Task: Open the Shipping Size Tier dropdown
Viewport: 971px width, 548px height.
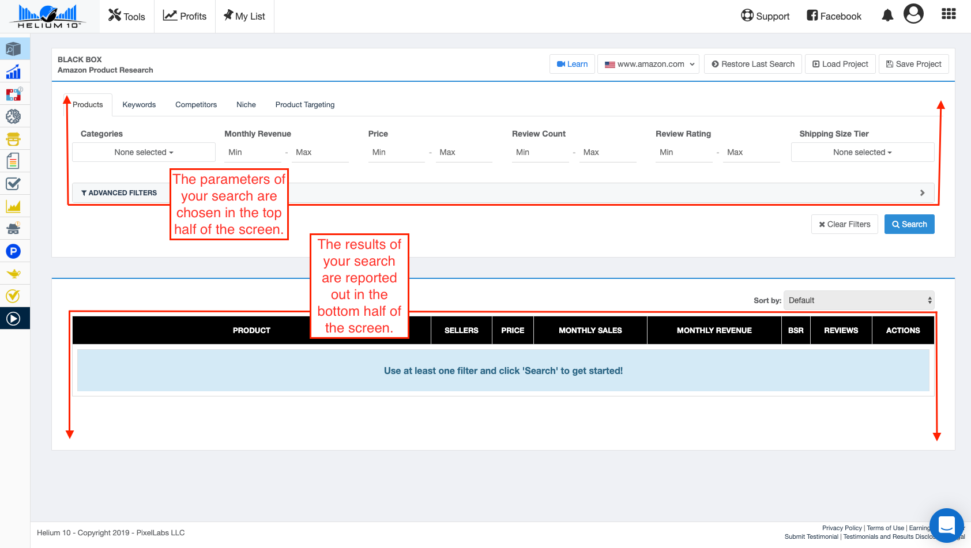Action: point(862,152)
